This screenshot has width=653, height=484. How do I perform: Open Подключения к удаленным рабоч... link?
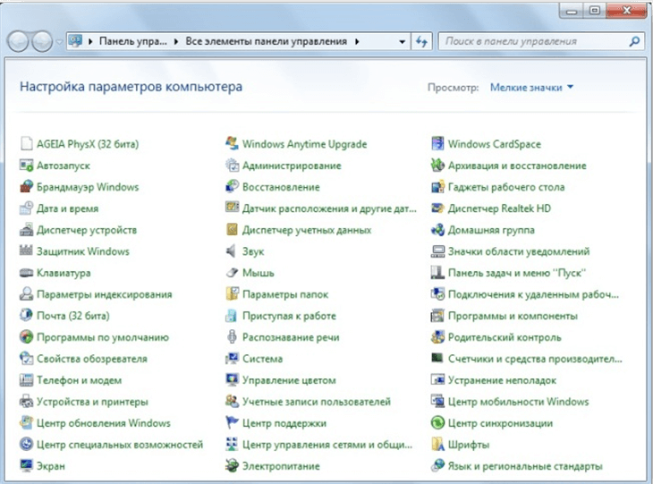tap(533, 294)
